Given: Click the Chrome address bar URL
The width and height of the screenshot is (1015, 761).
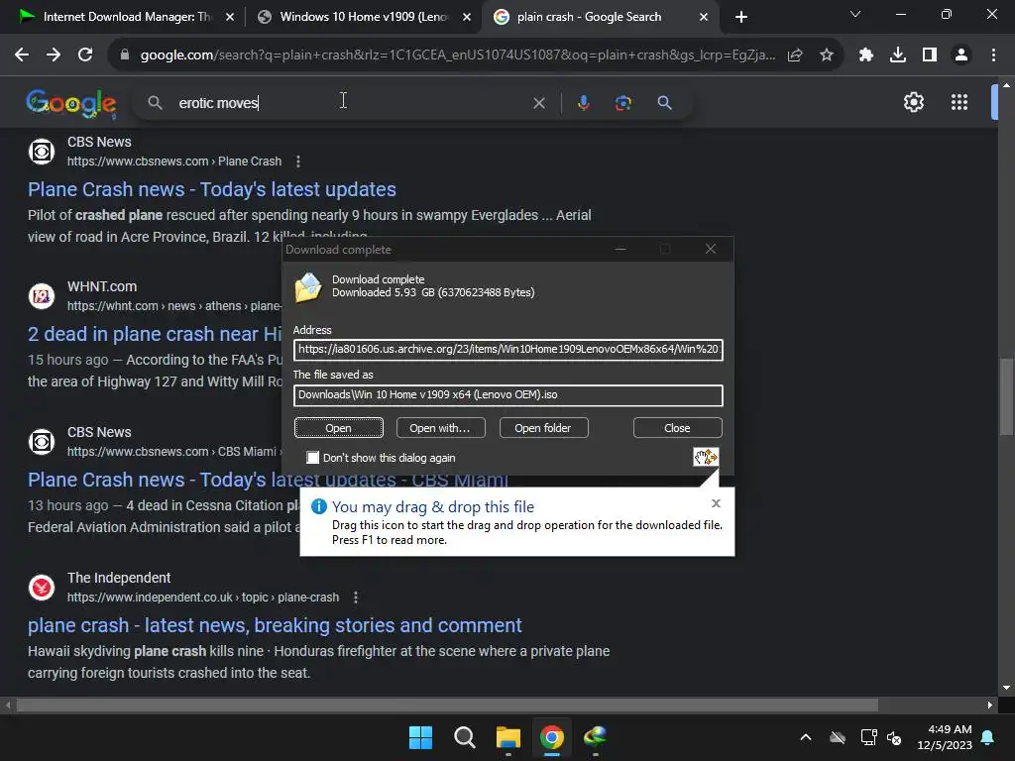Looking at the screenshot, I should (457, 55).
